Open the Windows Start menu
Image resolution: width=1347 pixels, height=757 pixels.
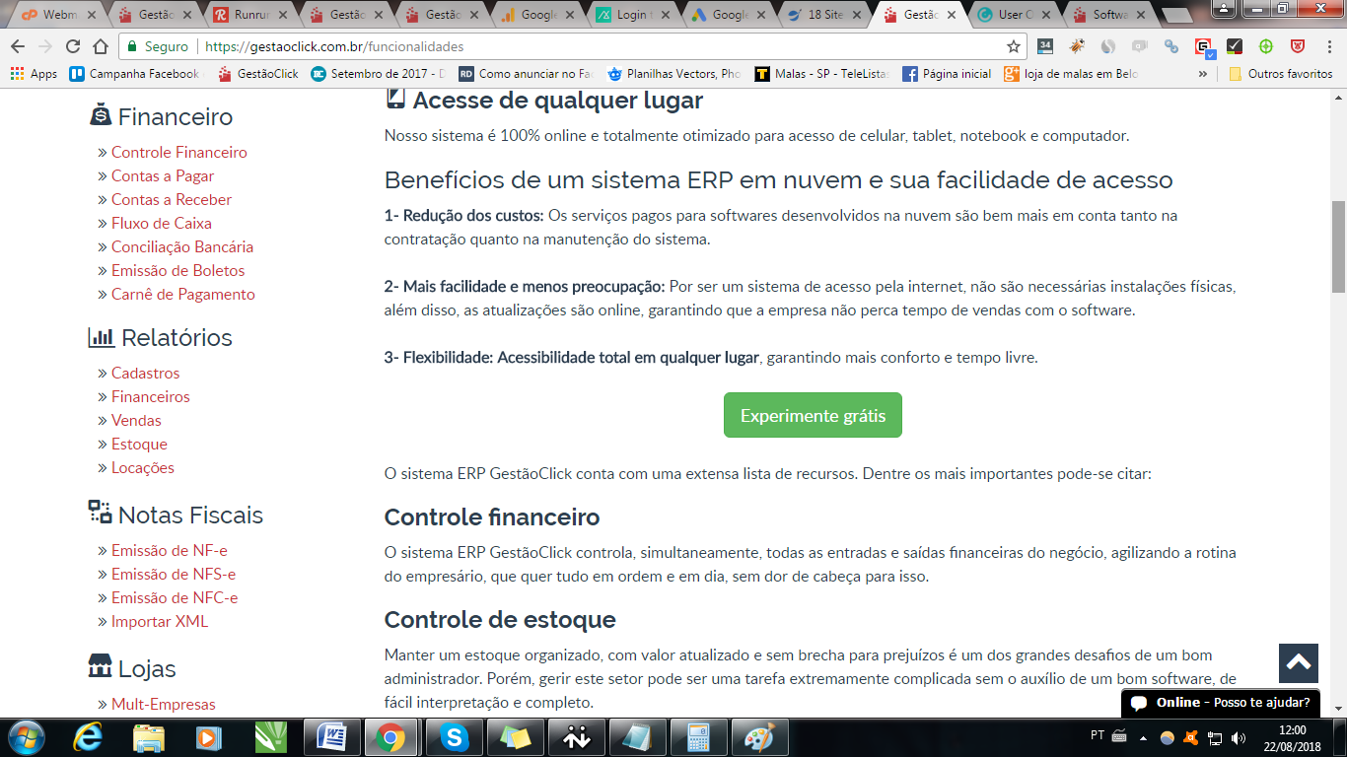26,737
